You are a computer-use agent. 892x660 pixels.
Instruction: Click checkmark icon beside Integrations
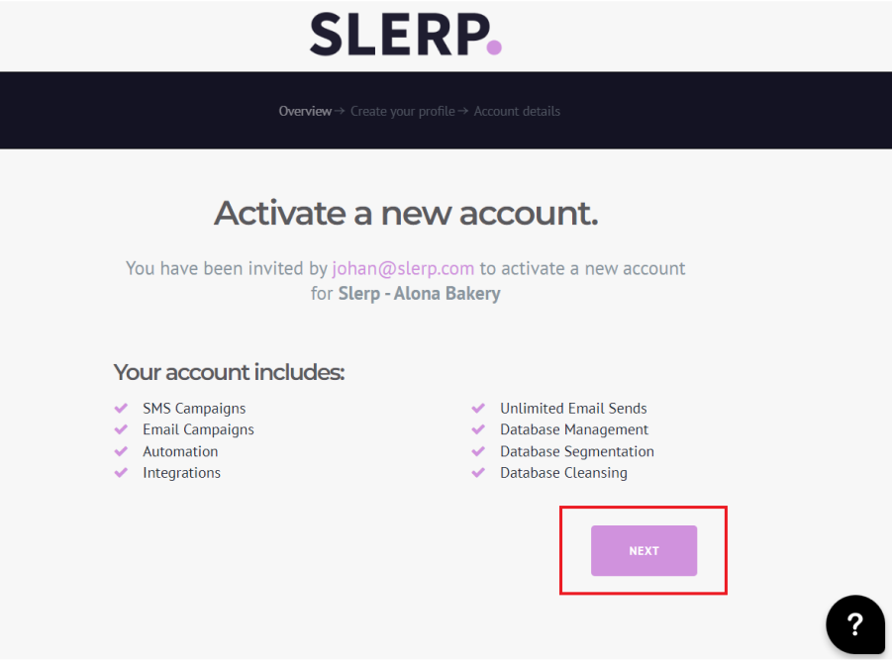point(121,472)
